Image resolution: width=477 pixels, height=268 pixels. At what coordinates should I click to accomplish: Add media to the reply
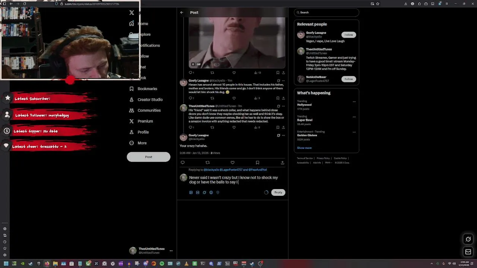(x=191, y=192)
